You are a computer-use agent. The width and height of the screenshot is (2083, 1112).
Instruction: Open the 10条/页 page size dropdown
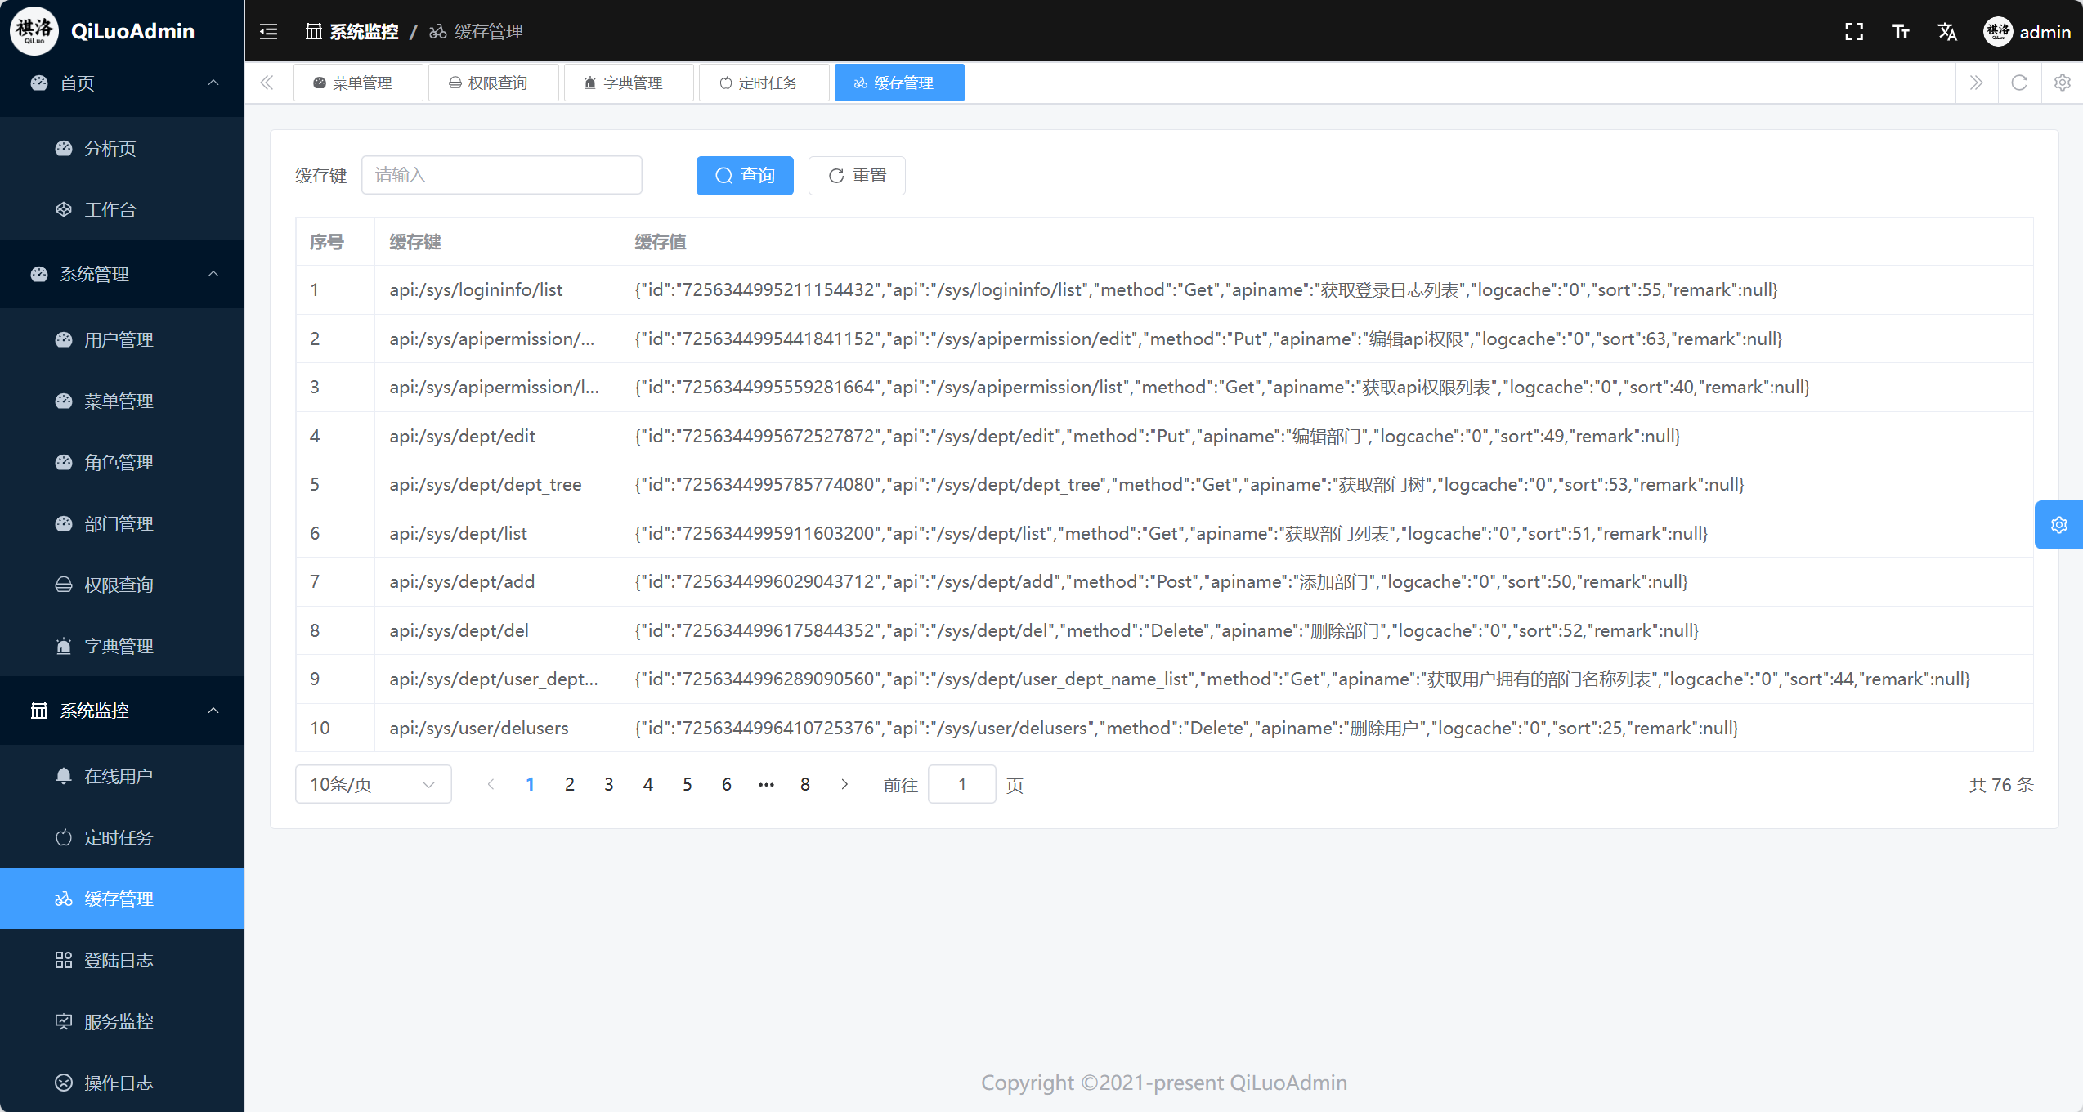(373, 784)
